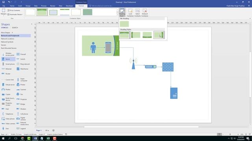Screen dimensions: 252x141
Task: Adjust the zoom slider in the status bar
Action: coord(230,134)
